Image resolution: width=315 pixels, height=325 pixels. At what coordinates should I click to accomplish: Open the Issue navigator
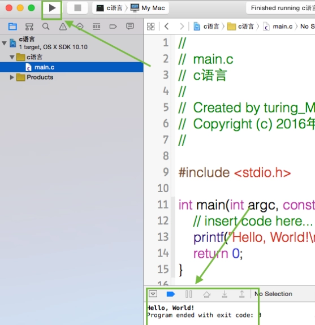[63, 27]
